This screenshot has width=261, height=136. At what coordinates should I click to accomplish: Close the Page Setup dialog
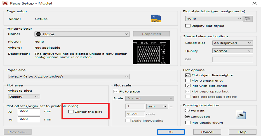click(x=254, y=3)
